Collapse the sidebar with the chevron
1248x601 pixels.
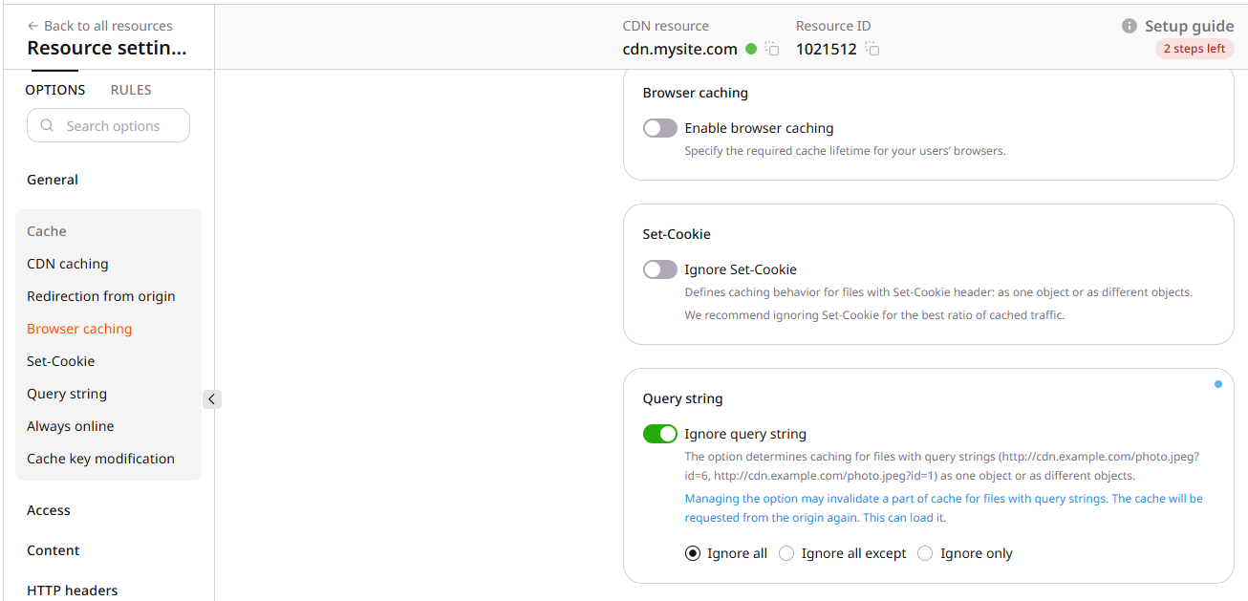212,399
